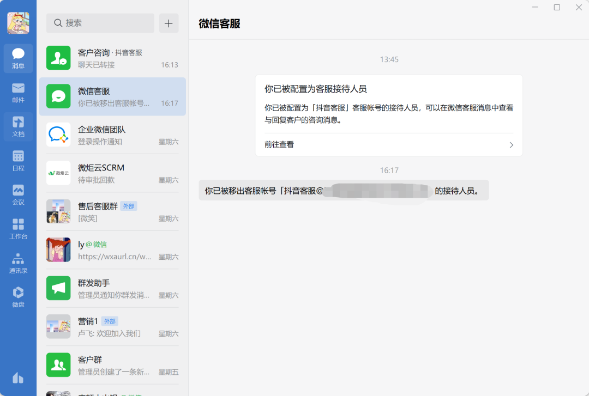Click the 登录操作通知 preview text
The image size is (589, 396).
click(100, 142)
